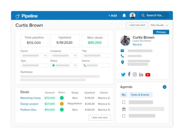The height and width of the screenshot is (138, 184).
Task: Open user avatar in top bar
Action: pyautogui.click(x=132, y=15)
